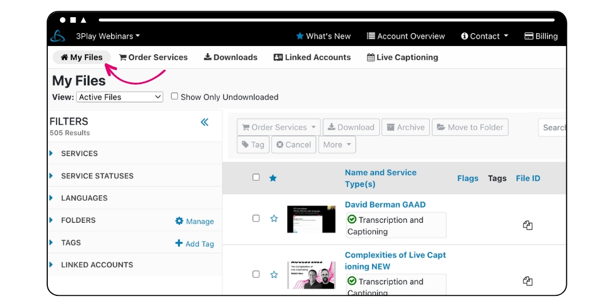Open the David Berman GAAD file link

[x=386, y=204]
